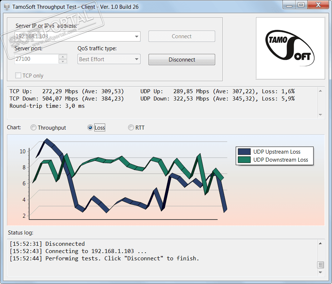Click the 'TCP Down: 504,07 Mbps' result line
332x284 pixels.
[x=67, y=99]
